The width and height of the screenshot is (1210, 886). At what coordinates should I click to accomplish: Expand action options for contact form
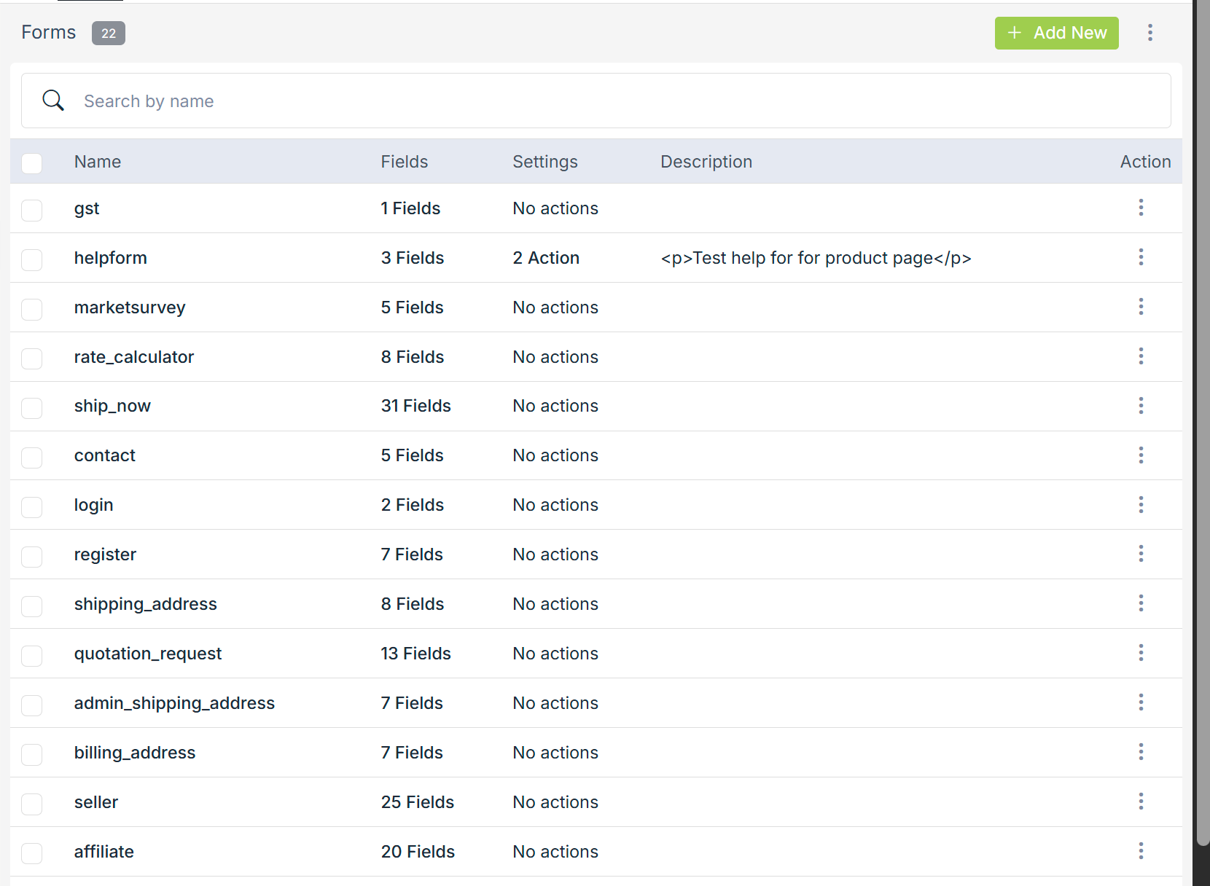point(1141,455)
